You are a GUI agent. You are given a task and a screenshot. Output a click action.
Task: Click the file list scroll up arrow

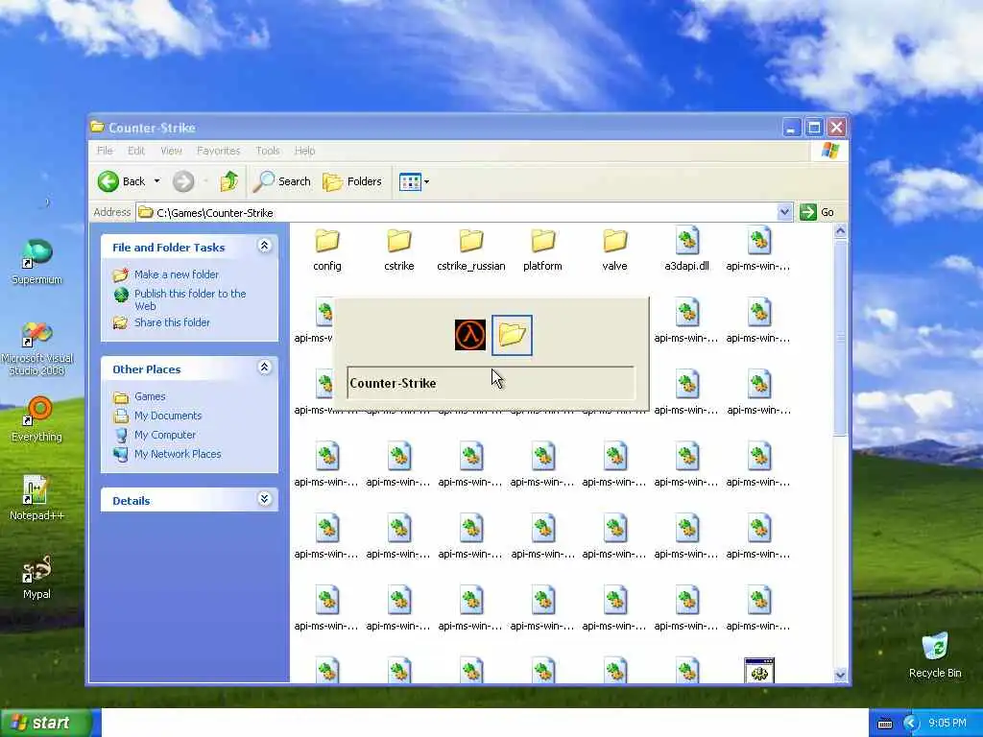[841, 230]
